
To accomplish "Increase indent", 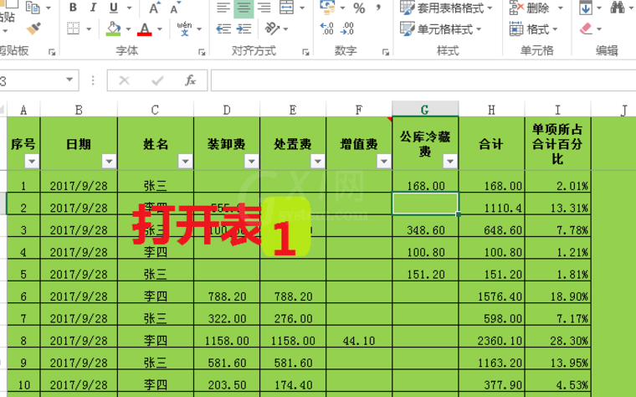I will [244, 28].
